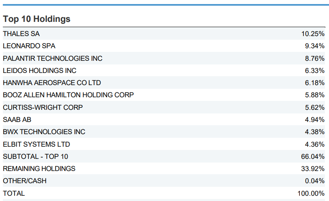Click the Top 10 Holdings heading

click(x=36, y=19)
